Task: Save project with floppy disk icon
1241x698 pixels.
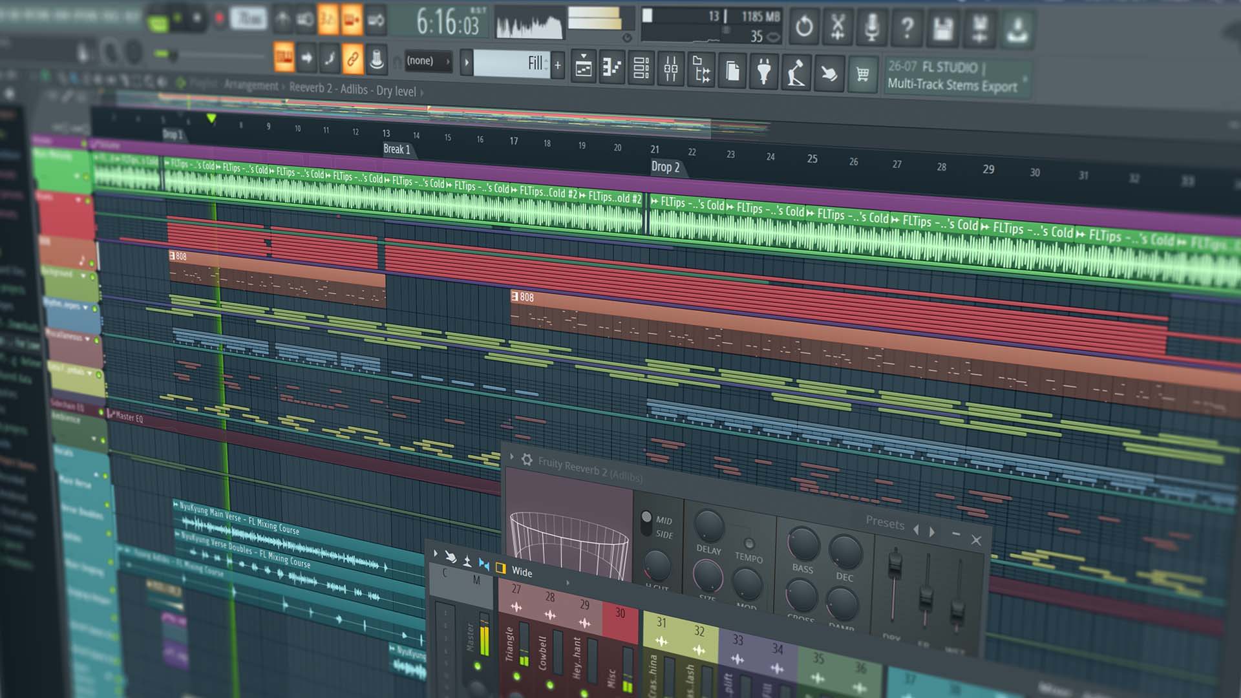Action: [942, 28]
